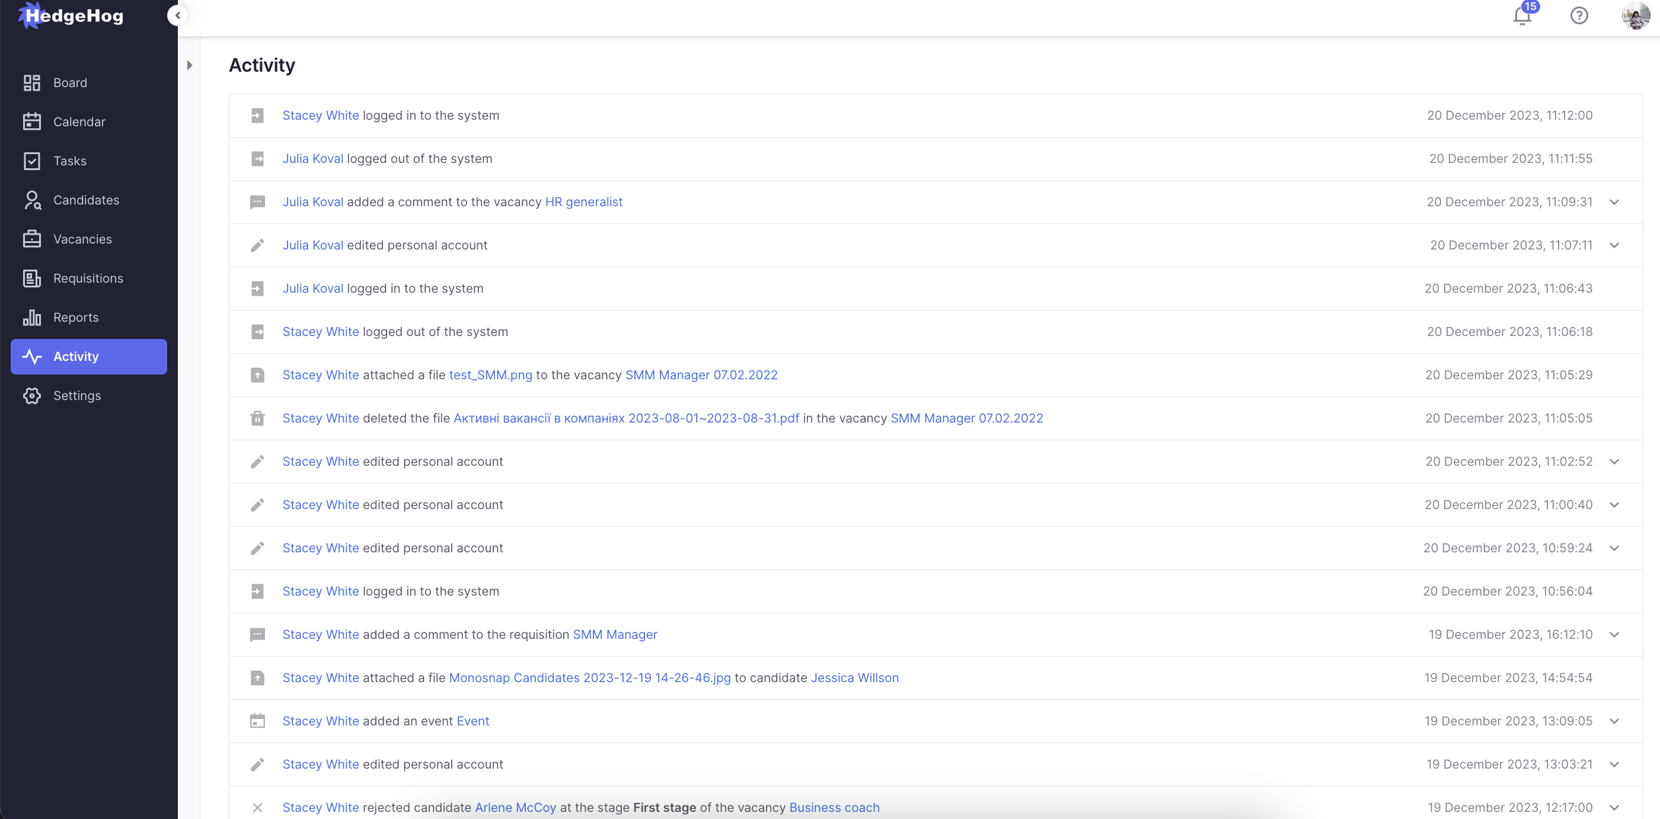
Task: Click the help question mark icon
Action: tap(1579, 15)
